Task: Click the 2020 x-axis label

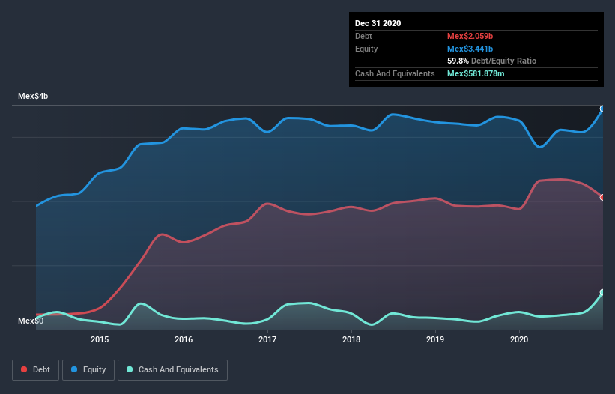Action: (x=519, y=339)
